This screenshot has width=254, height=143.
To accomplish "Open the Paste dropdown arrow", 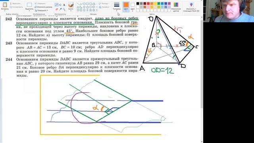I will [x=5, y=11].
